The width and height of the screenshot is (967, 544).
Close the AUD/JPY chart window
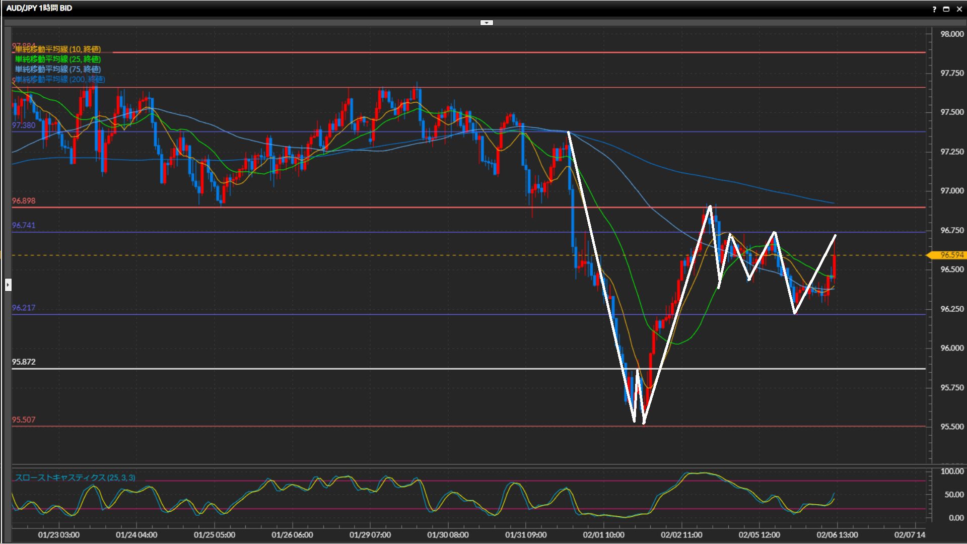click(959, 9)
